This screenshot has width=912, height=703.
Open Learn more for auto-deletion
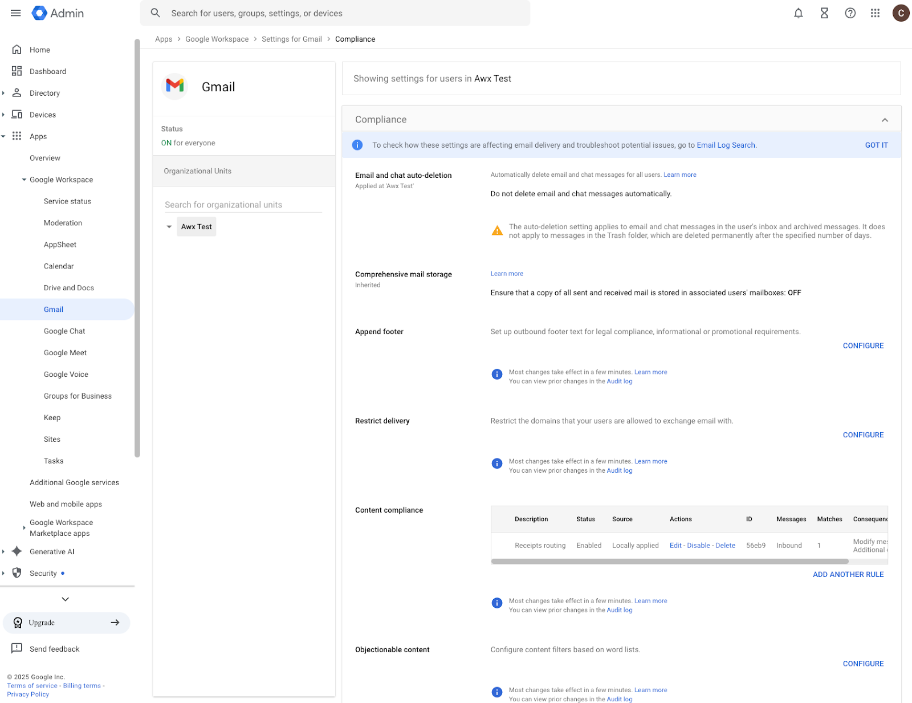pos(679,175)
